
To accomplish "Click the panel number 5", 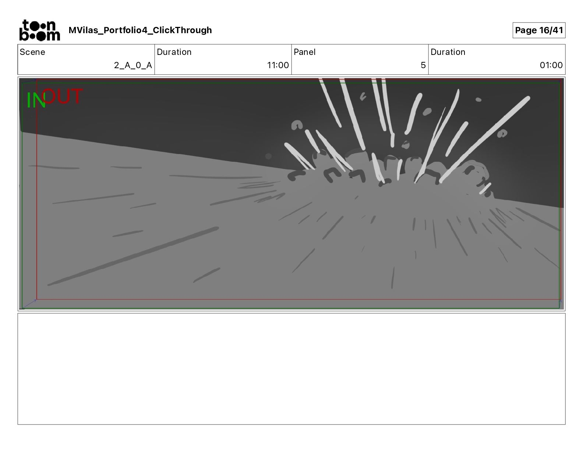I will pos(423,65).
